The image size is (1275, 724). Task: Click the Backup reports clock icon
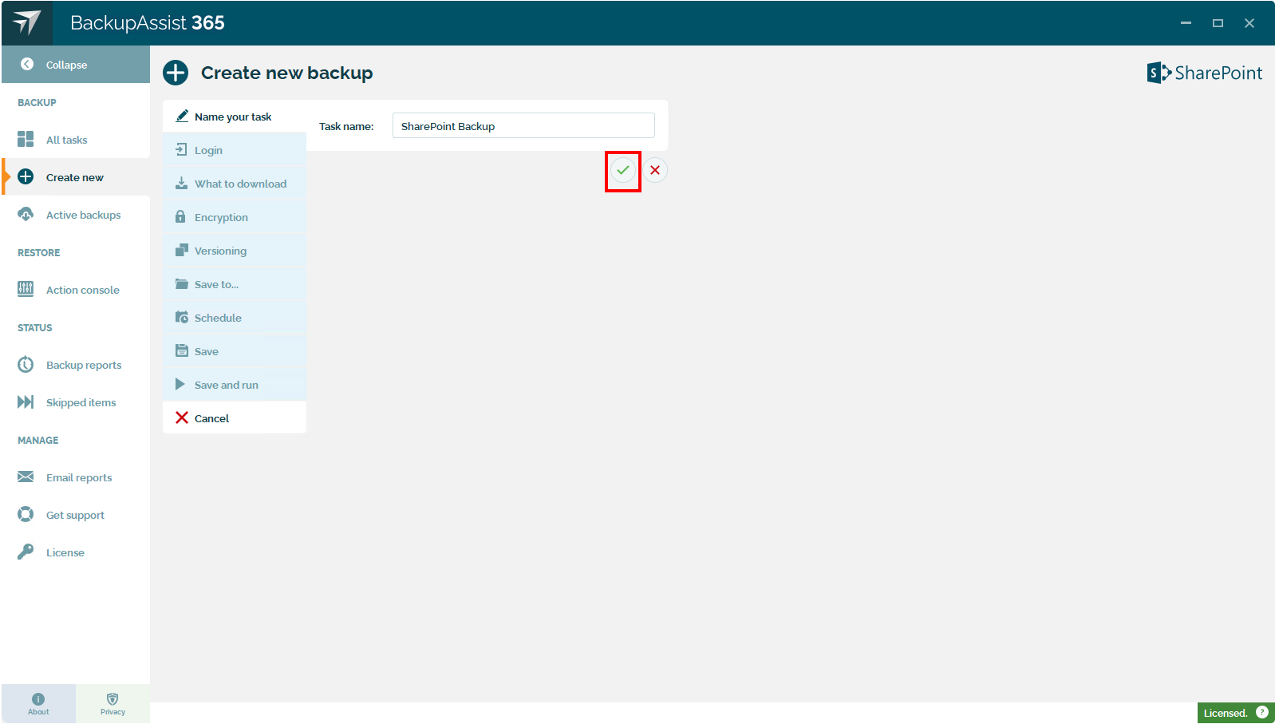pyautogui.click(x=26, y=365)
